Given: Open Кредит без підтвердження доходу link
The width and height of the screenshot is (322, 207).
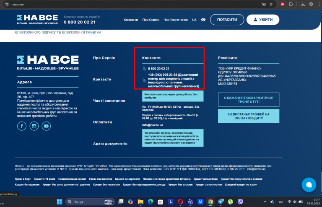Looking at the screenshot, I should tap(144, 185).
